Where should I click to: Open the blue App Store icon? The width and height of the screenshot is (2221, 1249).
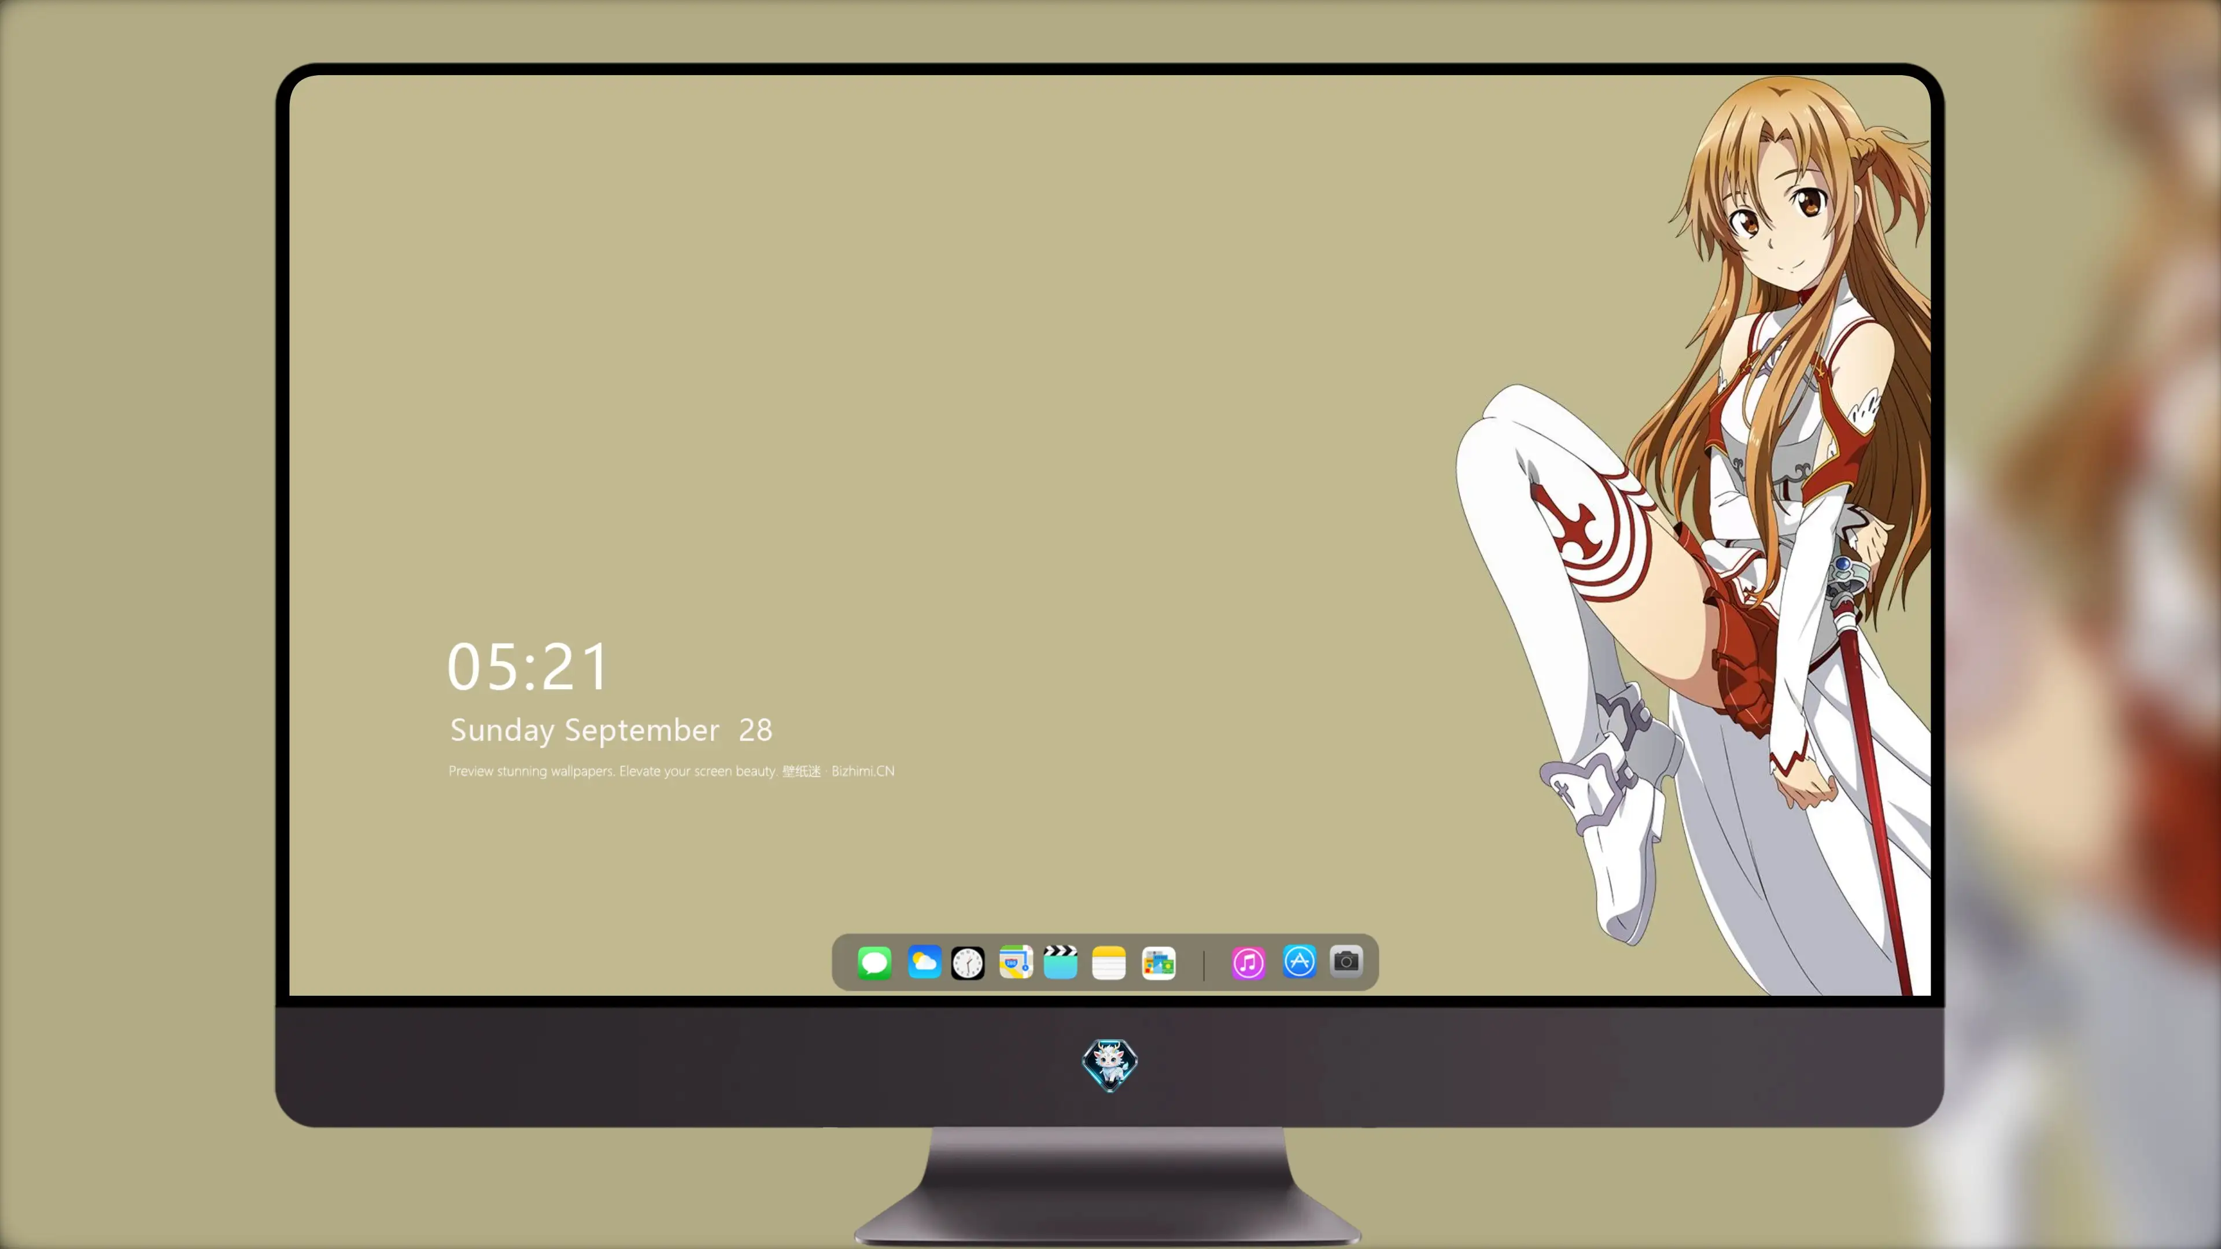click(1299, 961)
